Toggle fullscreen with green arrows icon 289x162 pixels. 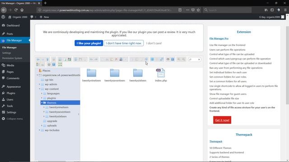(60, 64)
